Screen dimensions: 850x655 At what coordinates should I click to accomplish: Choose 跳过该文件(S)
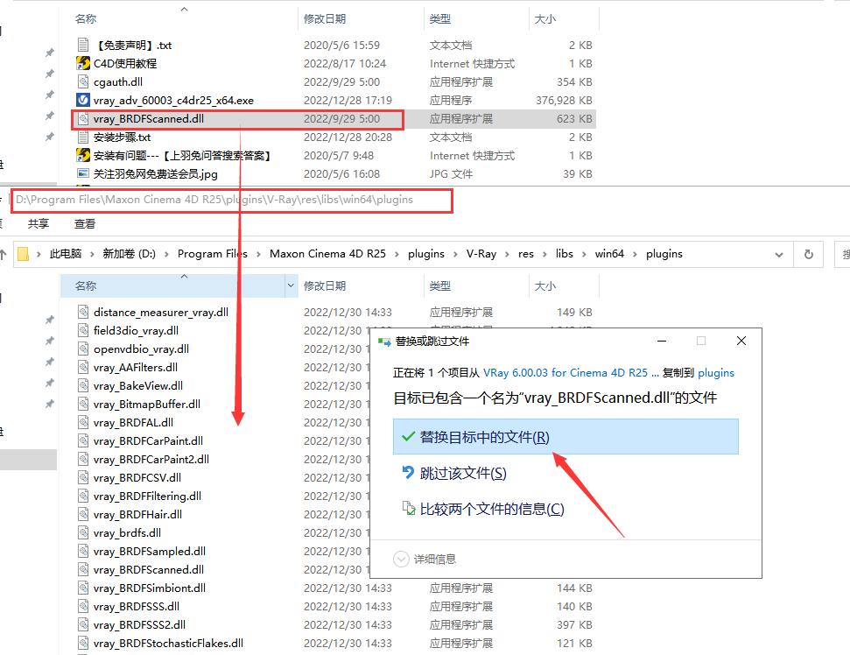pyautogui.click(x=463, y=474)
